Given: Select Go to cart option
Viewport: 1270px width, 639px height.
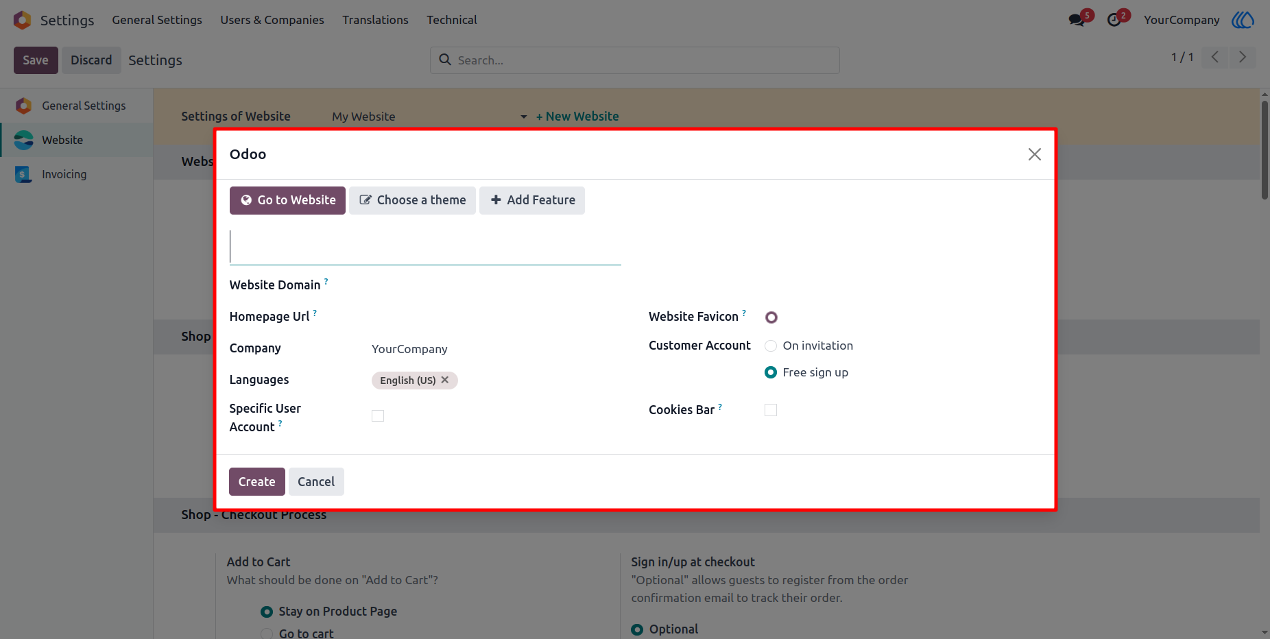Looking at the screenshot, I should pyautogui.click(x=267, y=634).
